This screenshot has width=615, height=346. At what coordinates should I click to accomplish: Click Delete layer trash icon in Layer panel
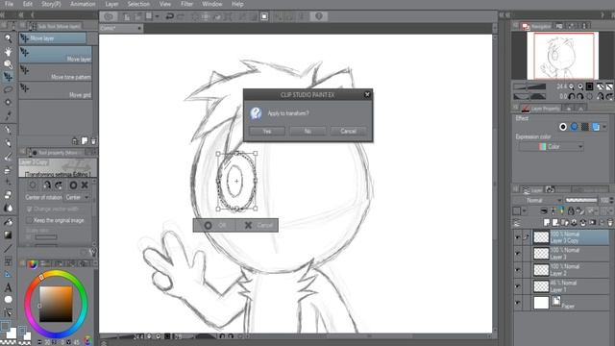pyautogui.click(x=610, y=222)
